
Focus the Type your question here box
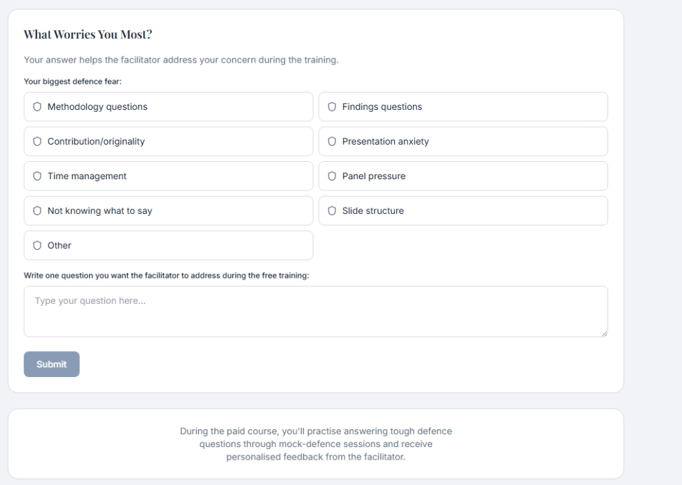click(316, 311)
